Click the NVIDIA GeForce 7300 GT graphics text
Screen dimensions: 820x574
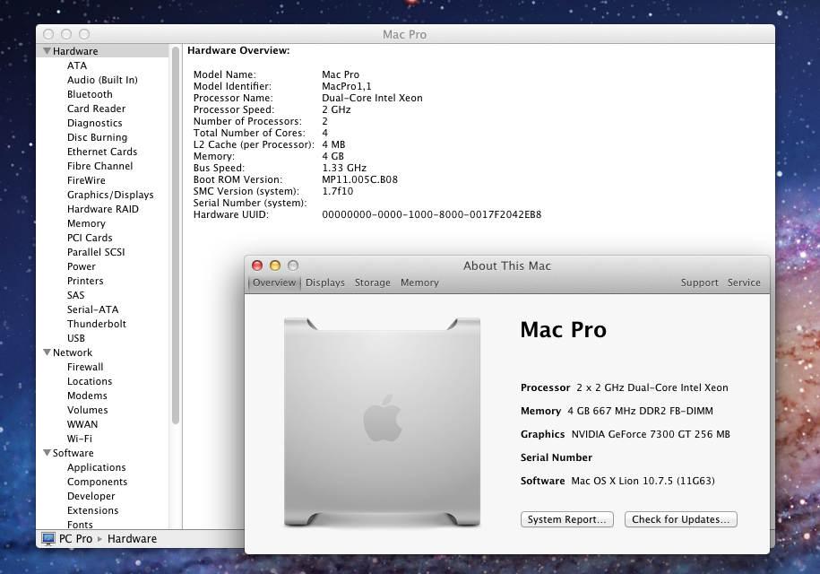tap(651, 434)
